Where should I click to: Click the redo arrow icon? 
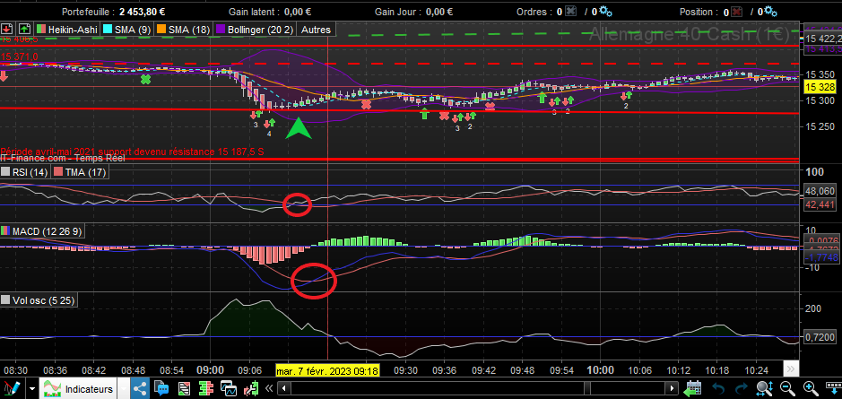pyautogui.click(x=741, y=388)
